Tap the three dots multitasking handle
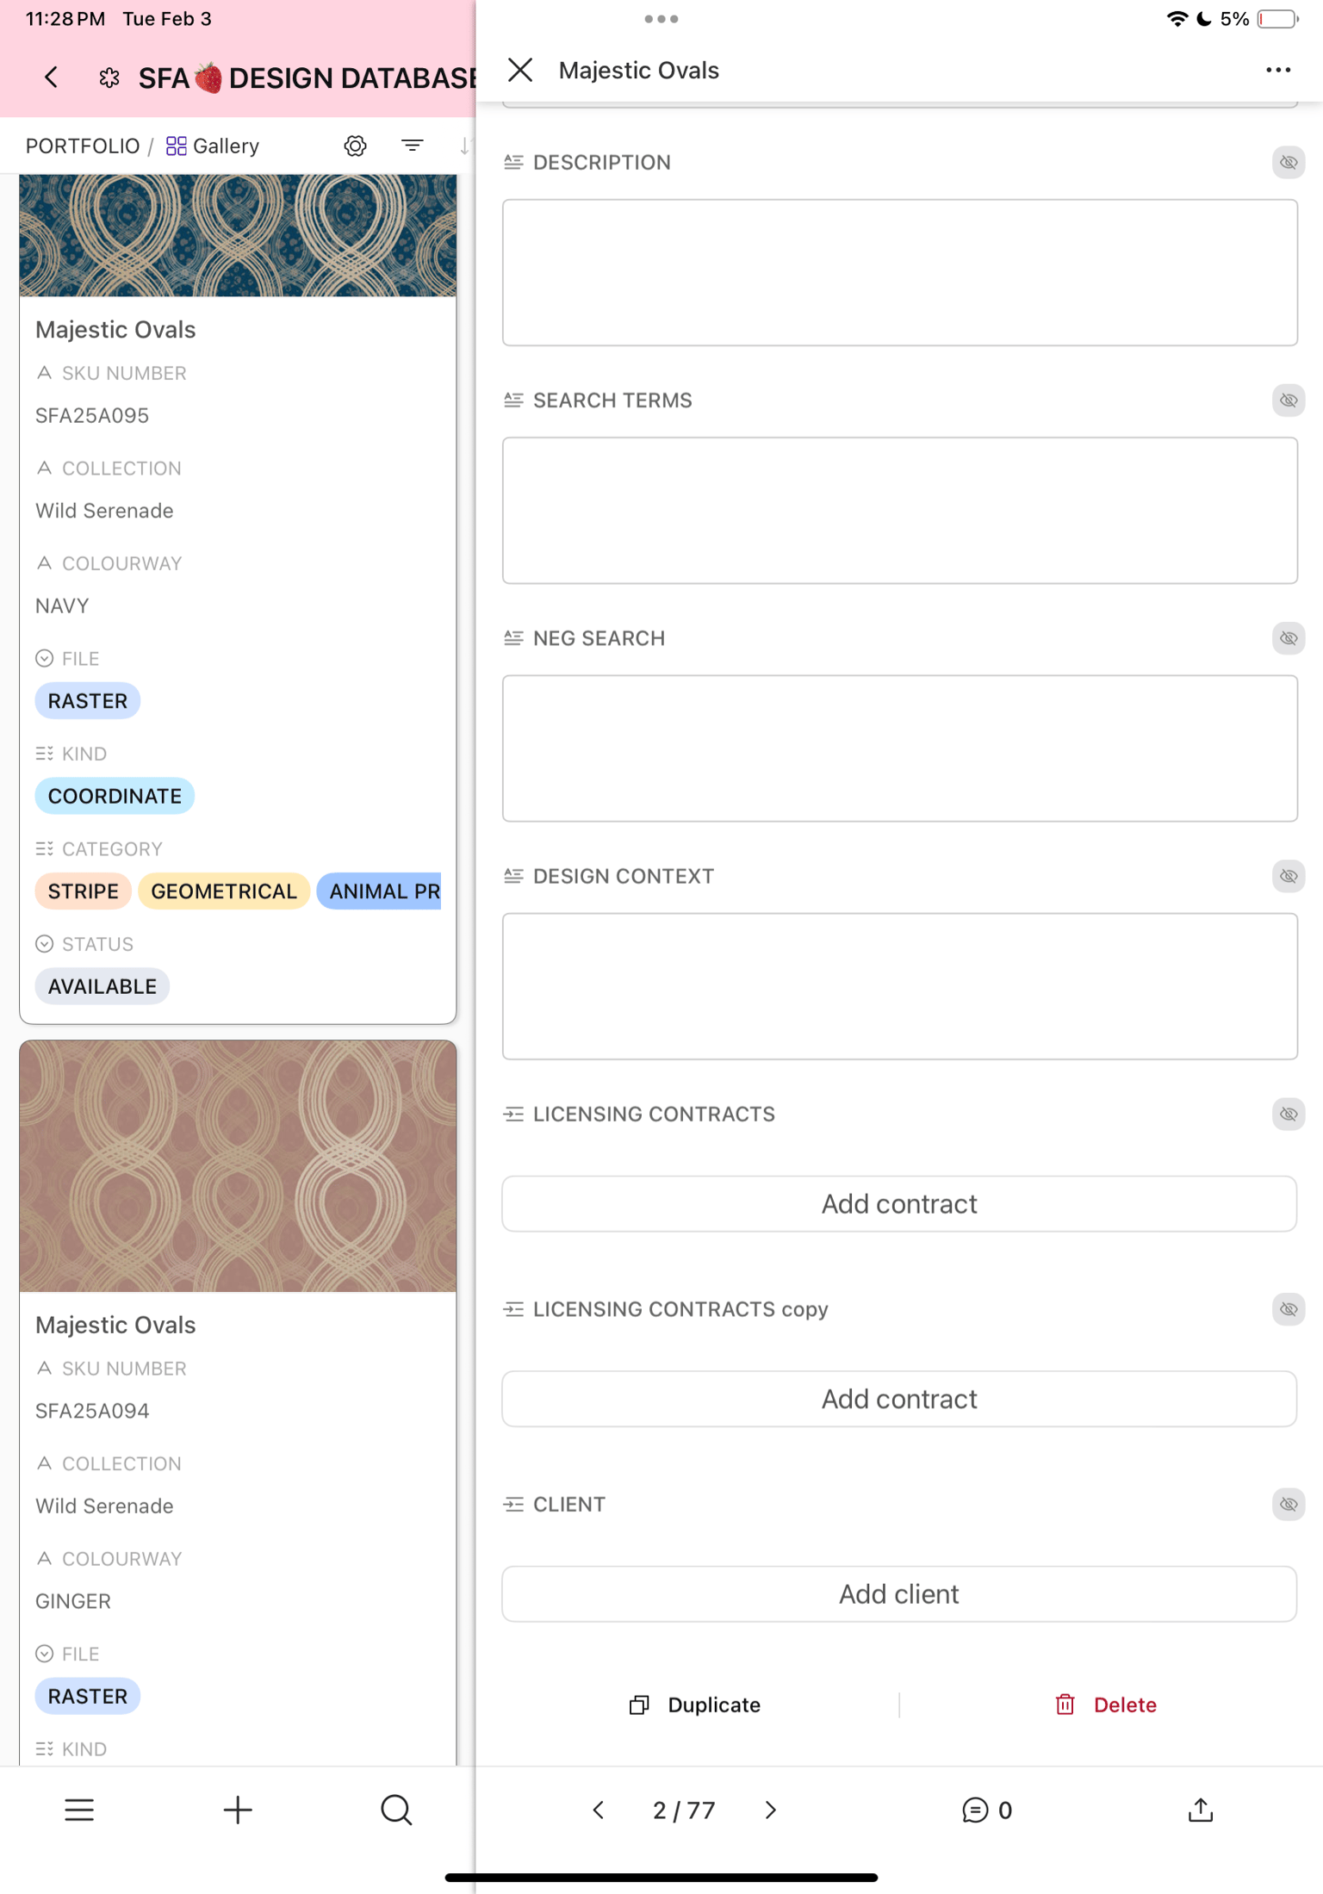This screenshot has width=1323, height=1894. (661, 18)
